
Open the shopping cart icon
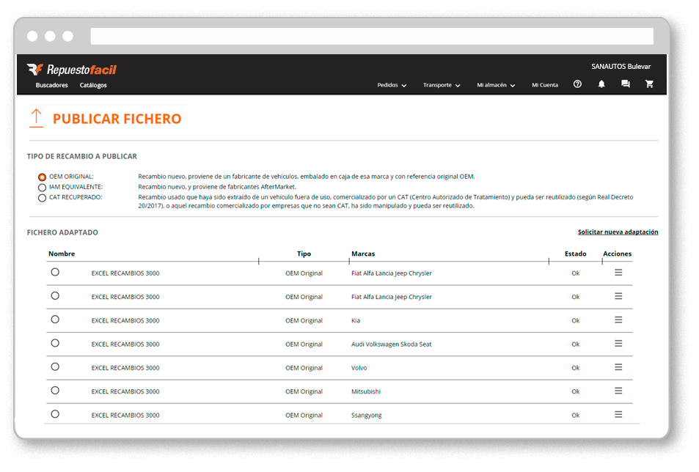650,84
